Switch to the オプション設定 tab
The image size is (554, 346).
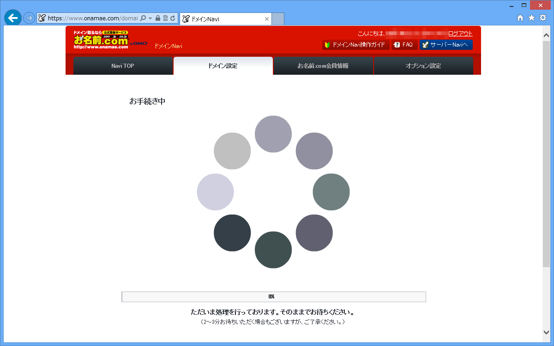coord(423,66)
